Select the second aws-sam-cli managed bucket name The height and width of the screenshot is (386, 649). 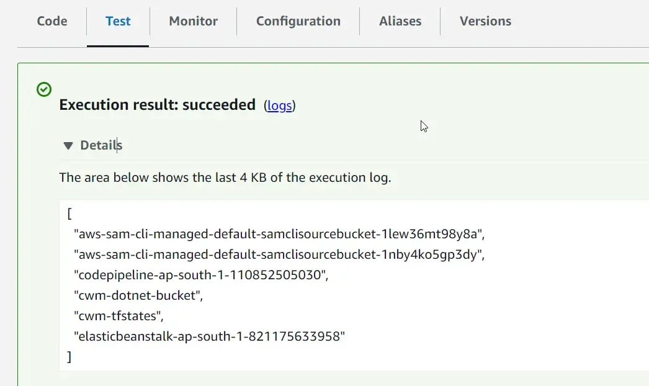[x=278, y=254]
